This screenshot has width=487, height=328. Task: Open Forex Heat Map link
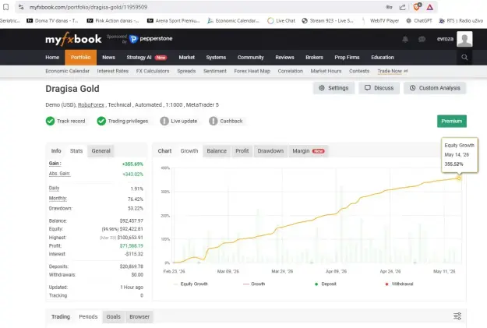252,71
